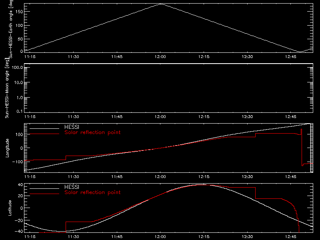This screenshot has width=320, height=240.
Task: Click the -100 tick on Longitude axis
Action: pyautogui.click(x=18, y=162)
